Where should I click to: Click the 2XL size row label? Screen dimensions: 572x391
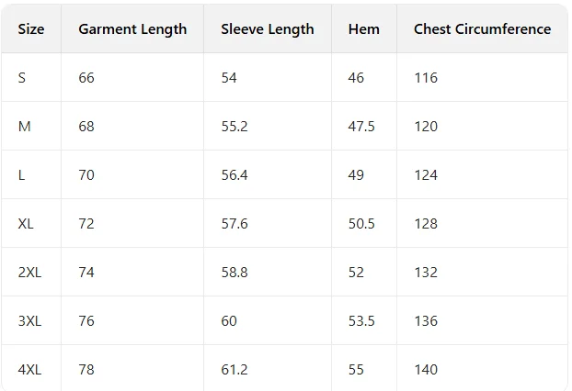[29, 273]
